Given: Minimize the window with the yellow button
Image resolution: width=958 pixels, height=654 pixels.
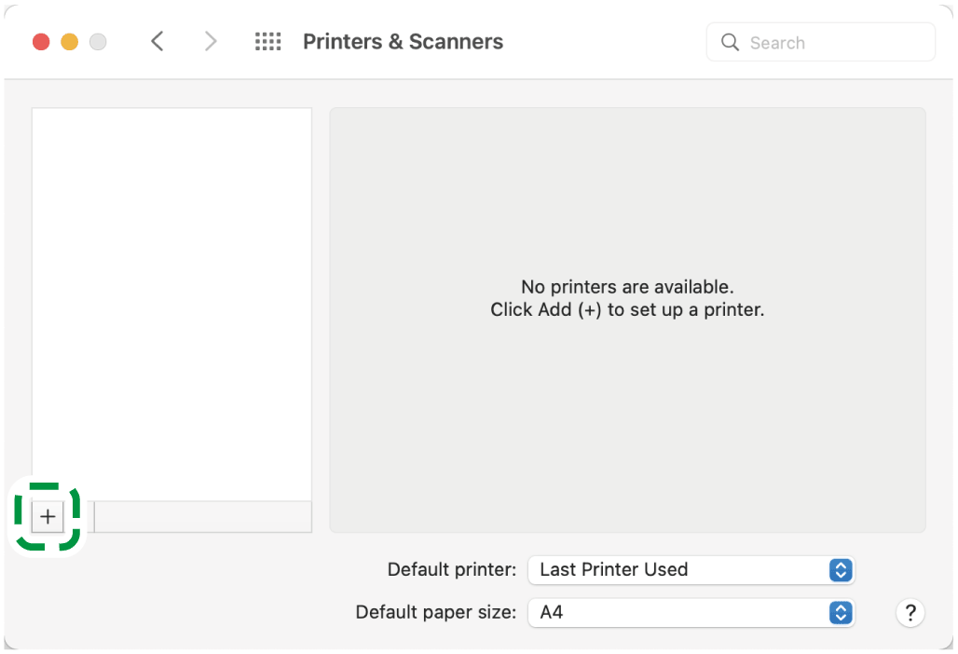Looking at the screenshot, I should point(69,42).
